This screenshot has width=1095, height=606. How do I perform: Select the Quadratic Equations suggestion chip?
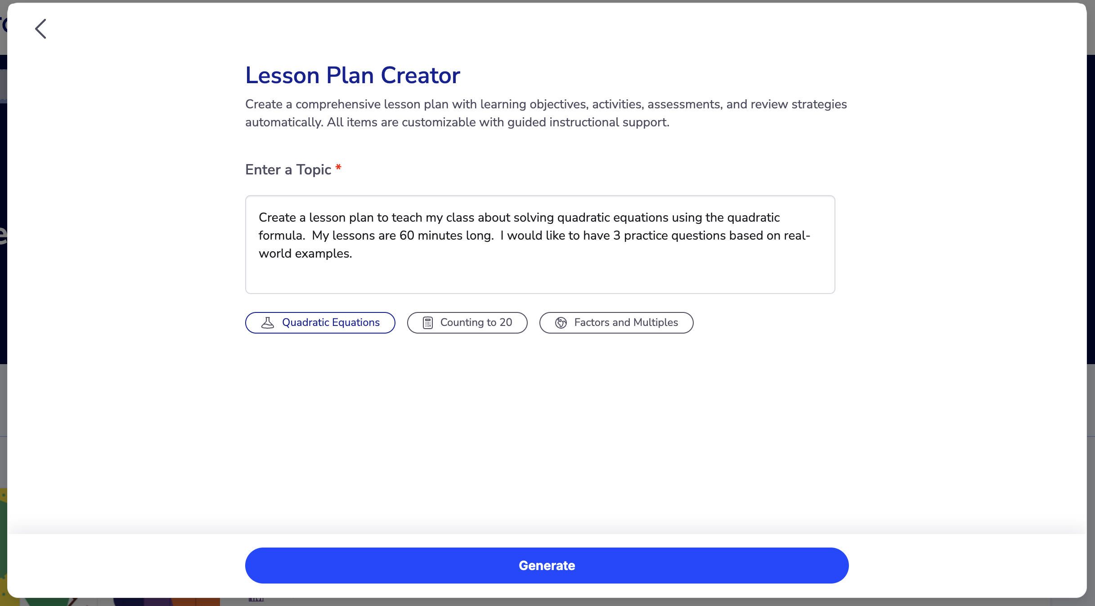tap(320, 323)
